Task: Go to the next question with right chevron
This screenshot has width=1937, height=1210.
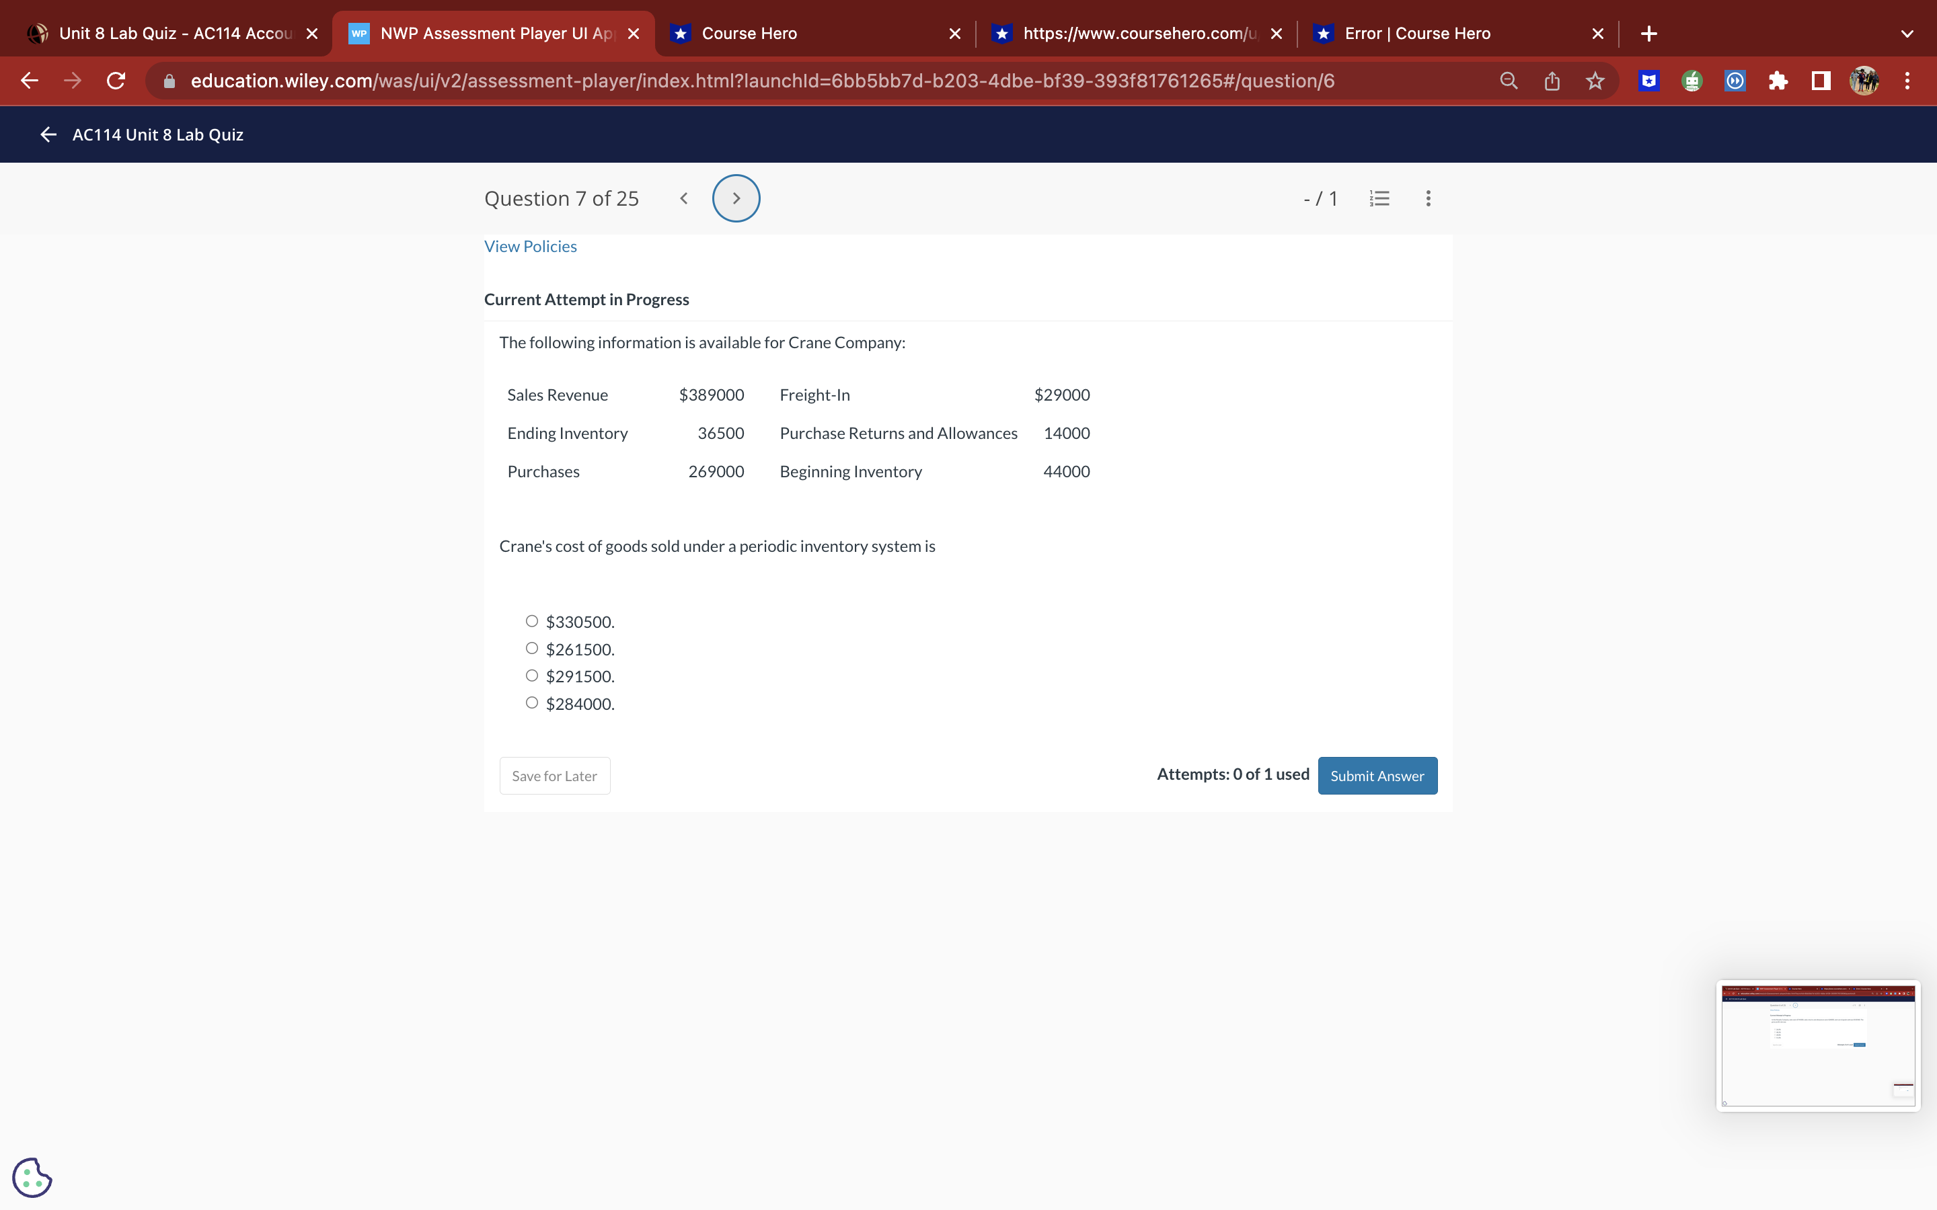Action: click(736, 198)
